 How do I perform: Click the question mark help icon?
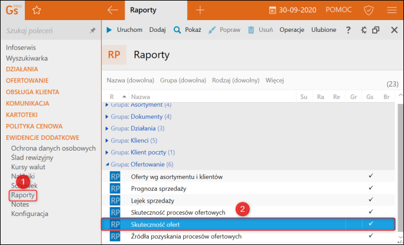tap(348, 30)
